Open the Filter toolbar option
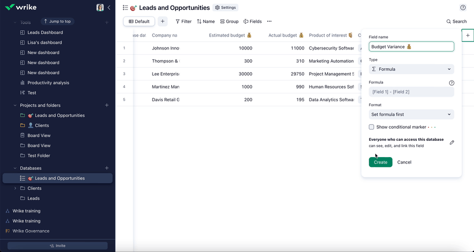The width and height of the screenshot is (474, 252). tap(184, 21)
